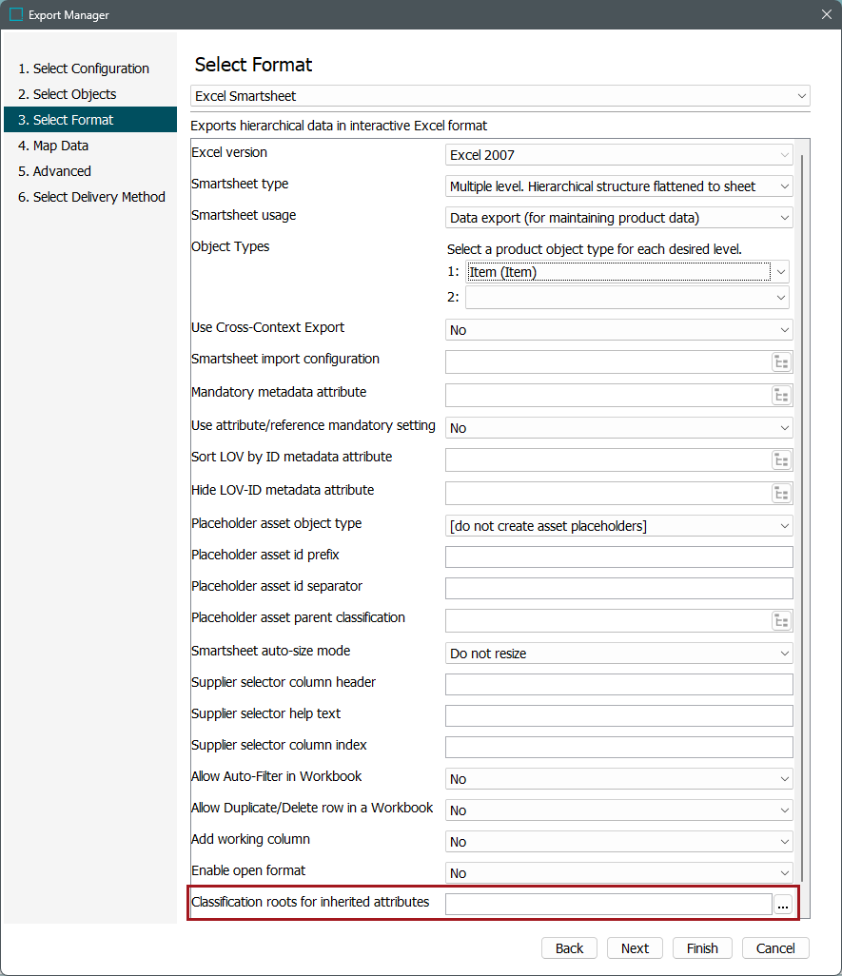842x976 pixels.
Task: Click the vertical scrollbar of the format options
Action: (x=803, y=514)
